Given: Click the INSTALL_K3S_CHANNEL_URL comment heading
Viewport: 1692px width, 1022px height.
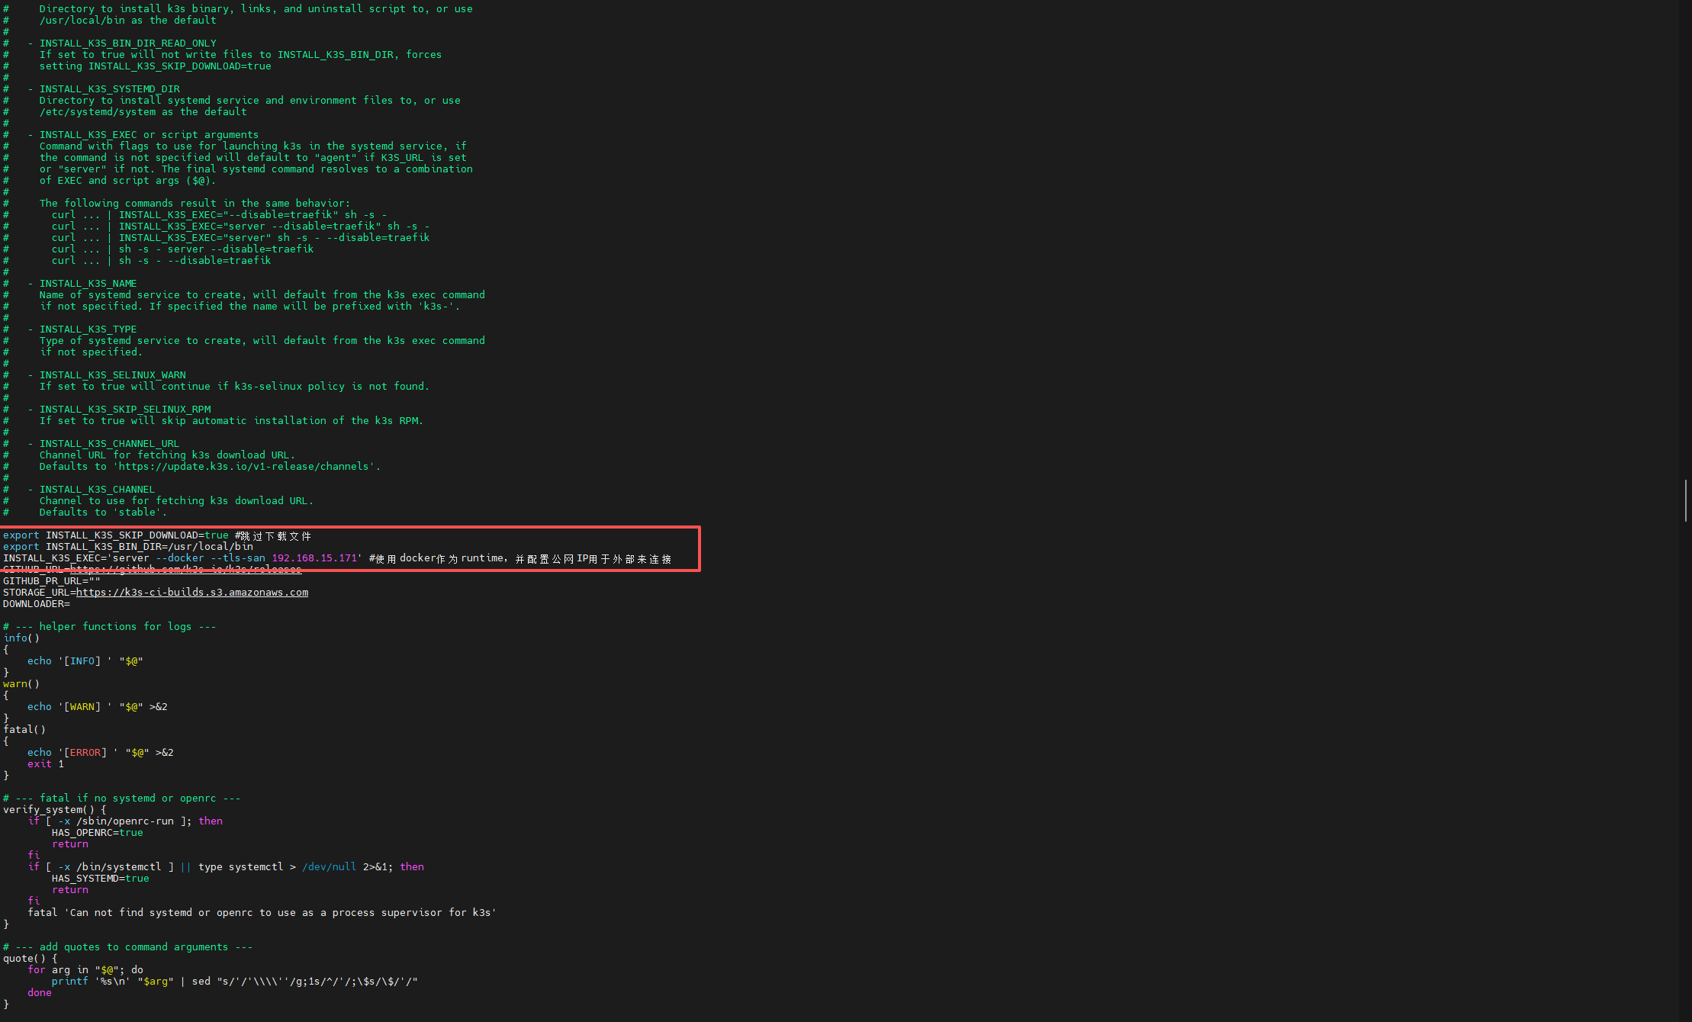Looking at the screenshot, I should coord(109,444).
